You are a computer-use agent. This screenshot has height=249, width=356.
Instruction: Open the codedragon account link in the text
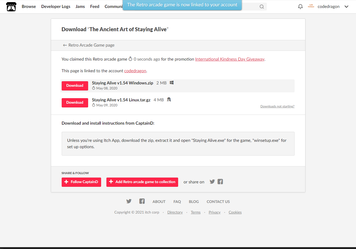(x=135, y=71)
